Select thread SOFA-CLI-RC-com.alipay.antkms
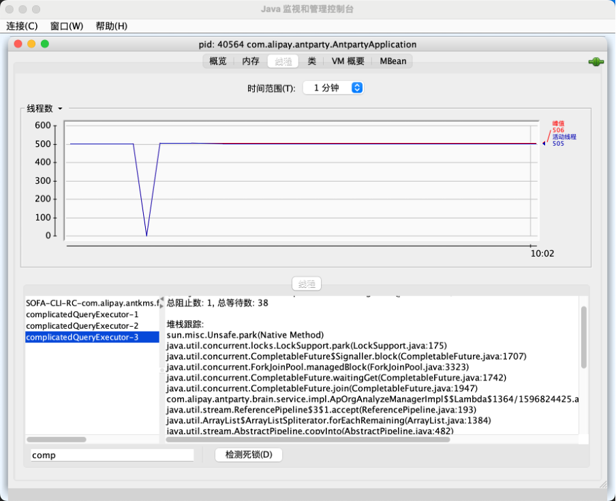 click(92, 303)
